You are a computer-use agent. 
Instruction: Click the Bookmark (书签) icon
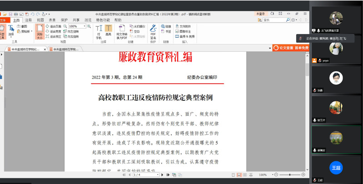(x=164, y=31)
